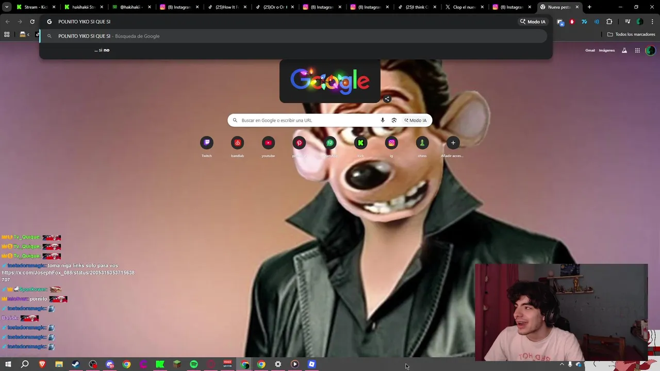The width and height of the screenshot is (660, 371).
Task: Switch to the (25)I think TikTok tab
Action: [416, 7]
